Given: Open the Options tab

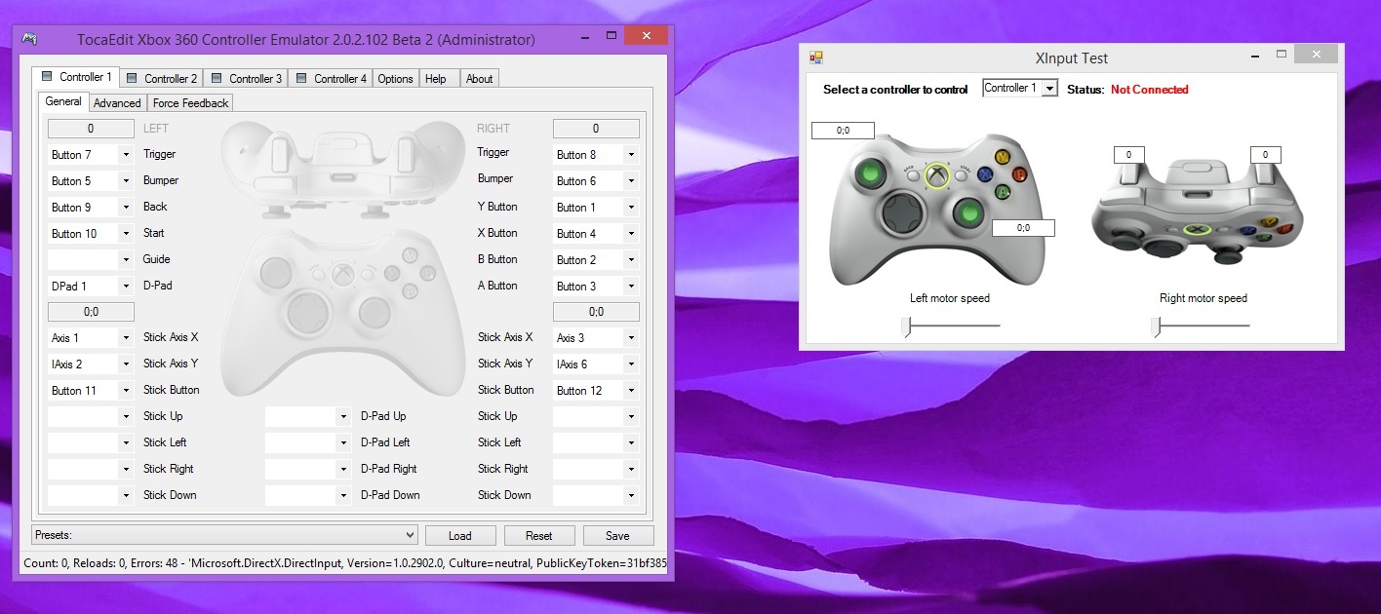Looking at the screenshot, I should click(x=396, y=78).
